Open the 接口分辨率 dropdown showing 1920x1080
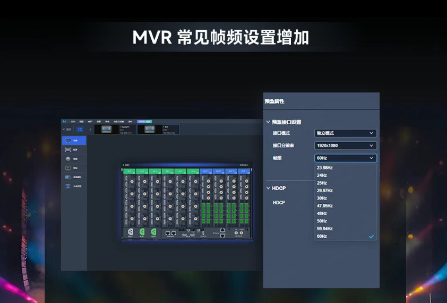Screen dimensions: 447x303 point(346,145)
